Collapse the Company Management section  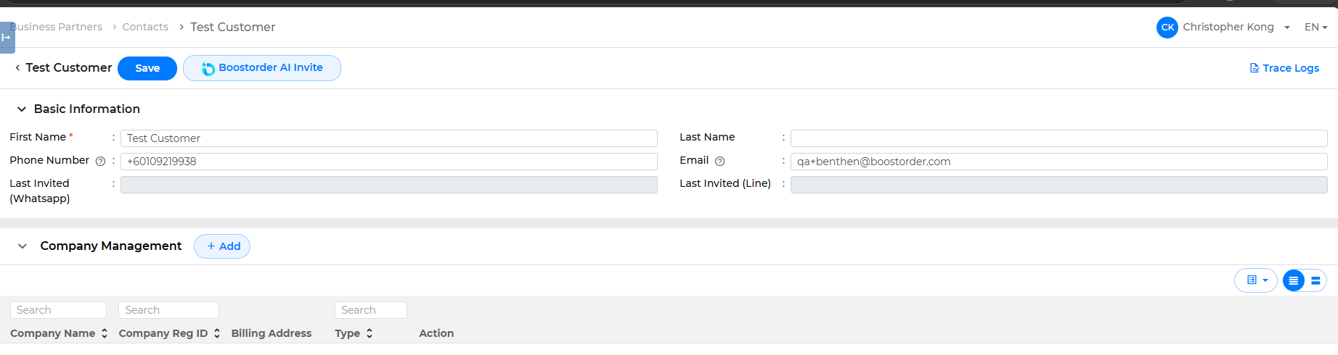click(23, 246)
